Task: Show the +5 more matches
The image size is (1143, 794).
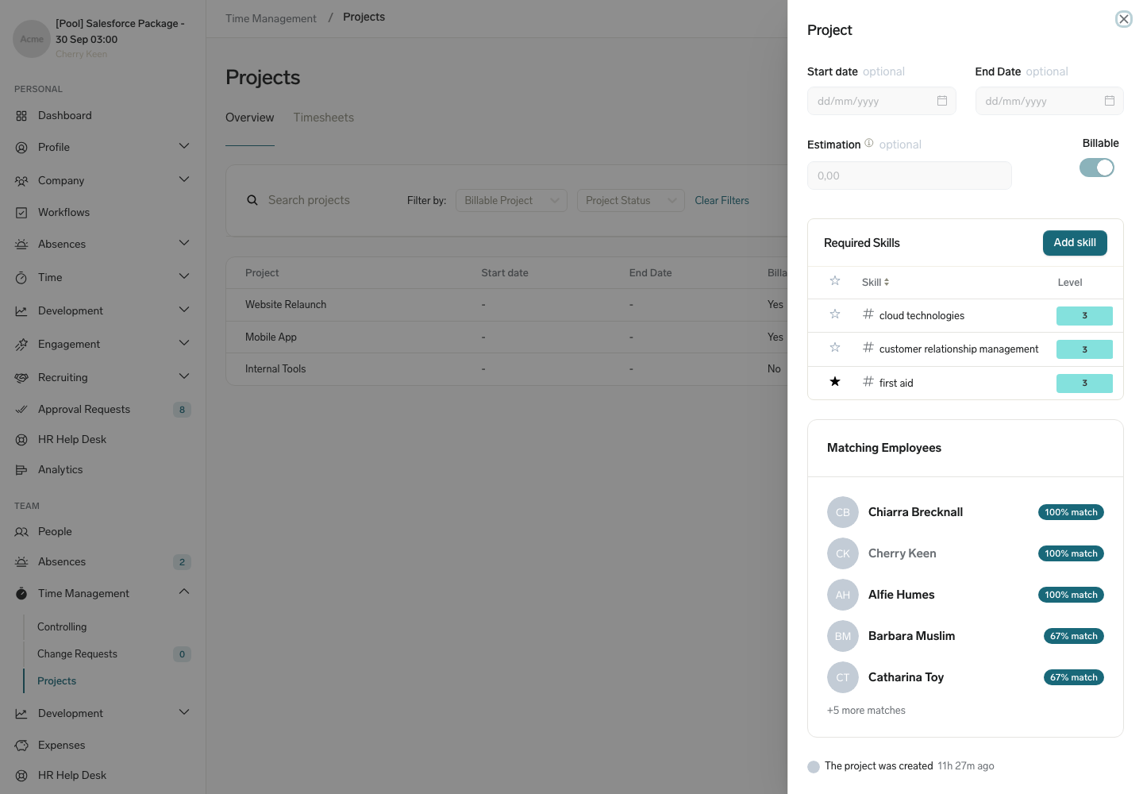Action: click(x=866, y=711)
